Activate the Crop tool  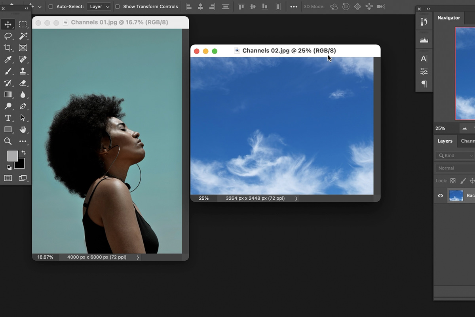click(8, 48)
